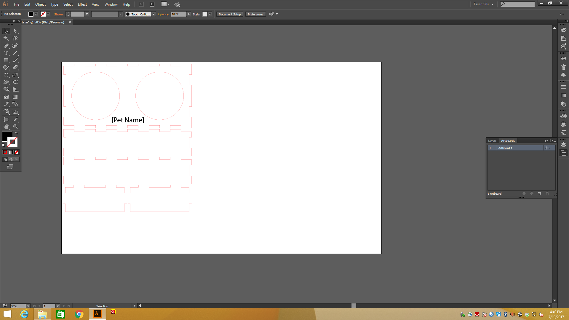Open the graphic Style dropdown
Image resolution: width=569 pixels, height=320 pixels.
[x=210, y=14]
